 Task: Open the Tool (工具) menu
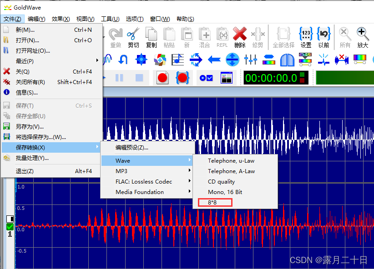click(x=110, y=19)
